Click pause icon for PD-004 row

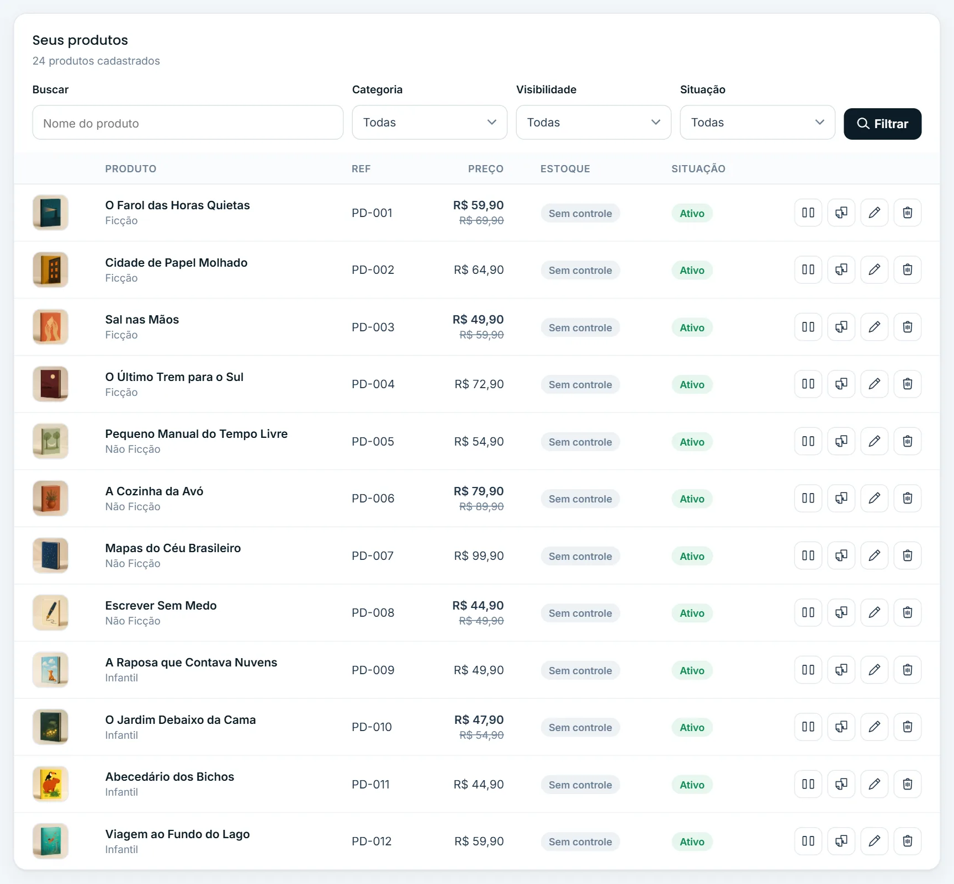tap(808, 384)
